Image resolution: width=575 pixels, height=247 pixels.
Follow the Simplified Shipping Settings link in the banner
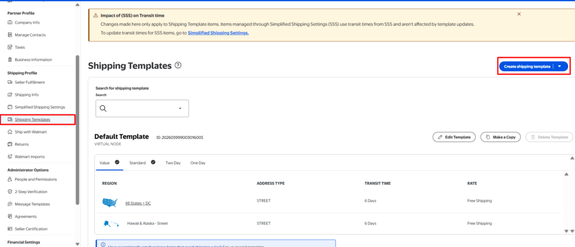(x=218, y=33)
